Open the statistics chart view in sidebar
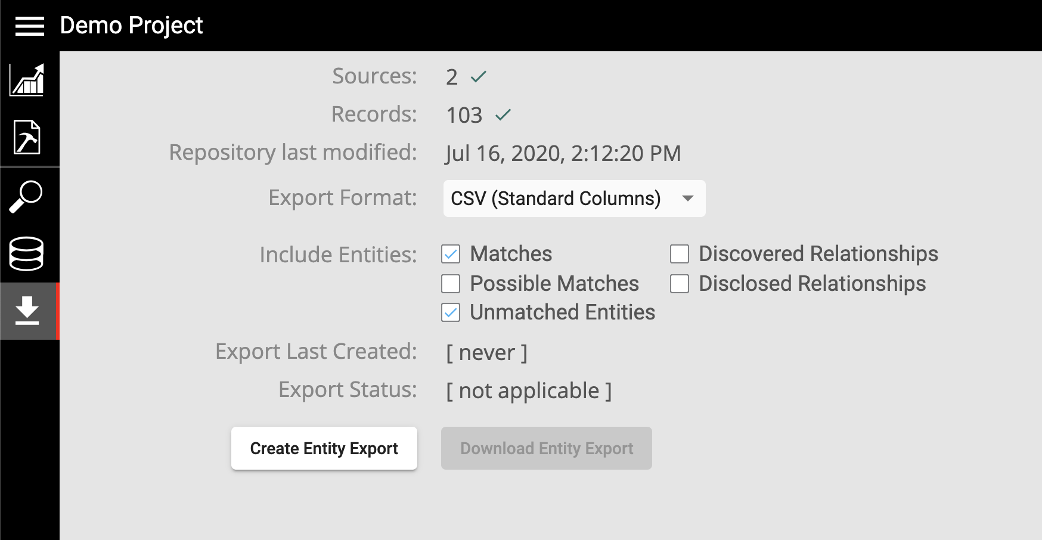The width and height of the screenshot is (1042, 540). pos(27,80)
